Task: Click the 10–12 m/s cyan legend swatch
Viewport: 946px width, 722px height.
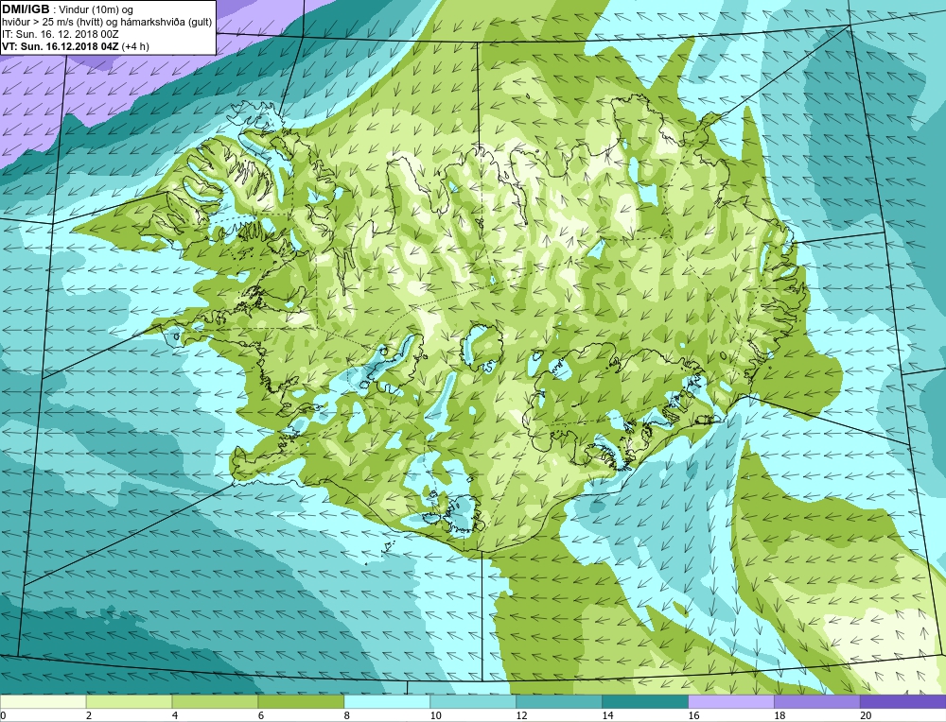Action: point(473,702)
